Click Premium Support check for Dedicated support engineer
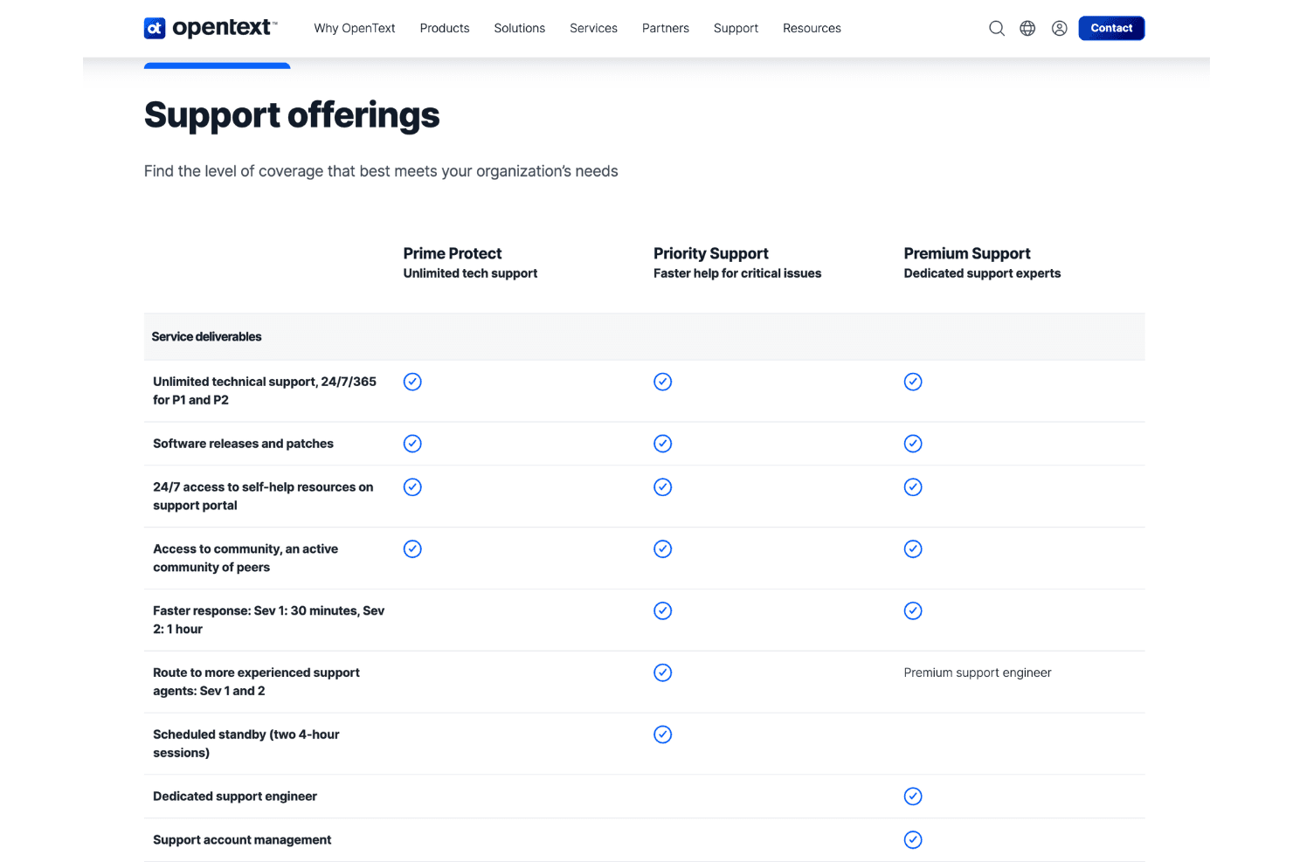Viewport: 1293px width, 862px height. (913, 796)
